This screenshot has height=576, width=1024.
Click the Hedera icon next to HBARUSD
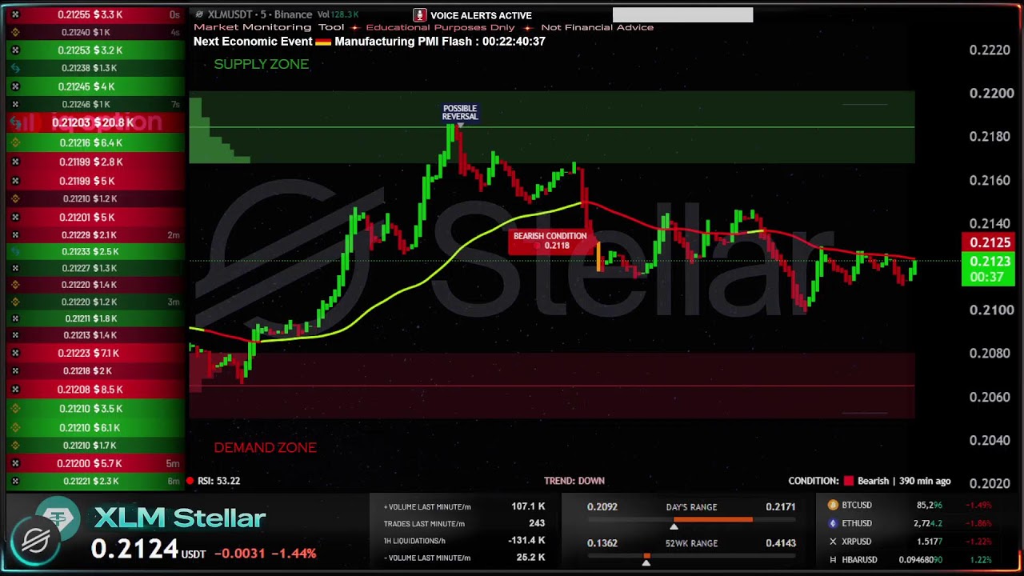click(833, 560)
